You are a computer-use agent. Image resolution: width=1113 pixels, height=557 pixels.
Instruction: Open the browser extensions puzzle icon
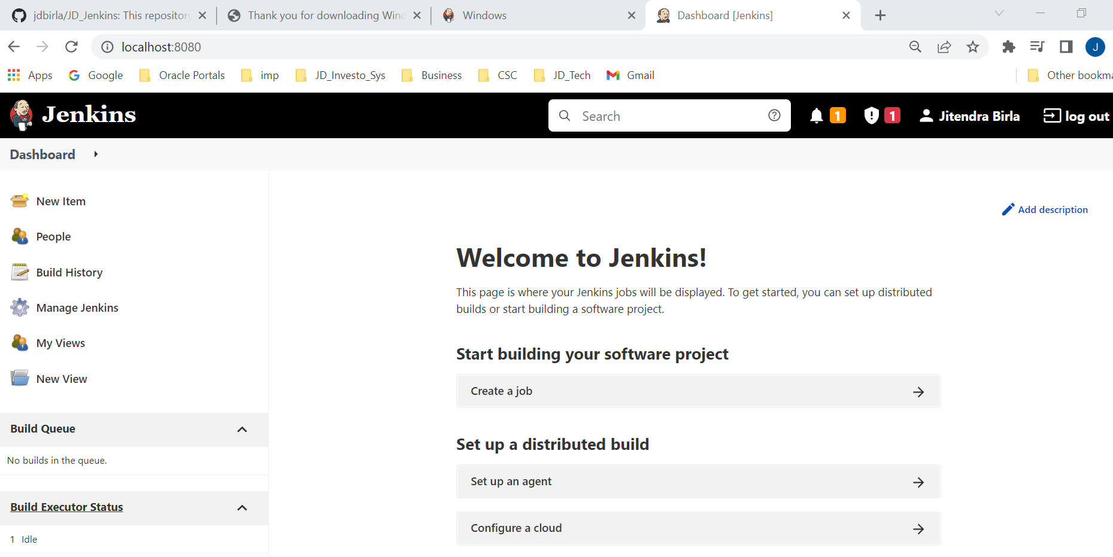click(x=1008, y=47)
